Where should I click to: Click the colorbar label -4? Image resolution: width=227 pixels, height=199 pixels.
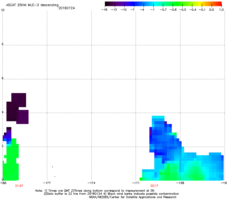point(142,10)
